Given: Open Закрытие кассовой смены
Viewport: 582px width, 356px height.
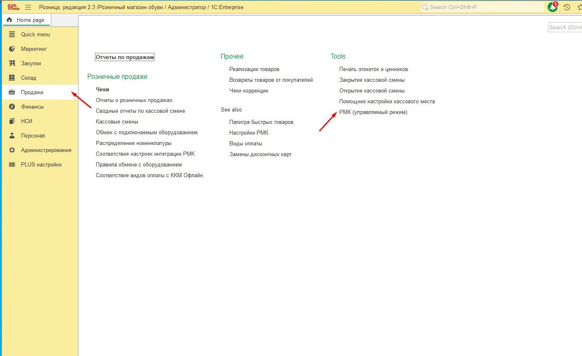Looking at the screenshot, I should [372, 80].
